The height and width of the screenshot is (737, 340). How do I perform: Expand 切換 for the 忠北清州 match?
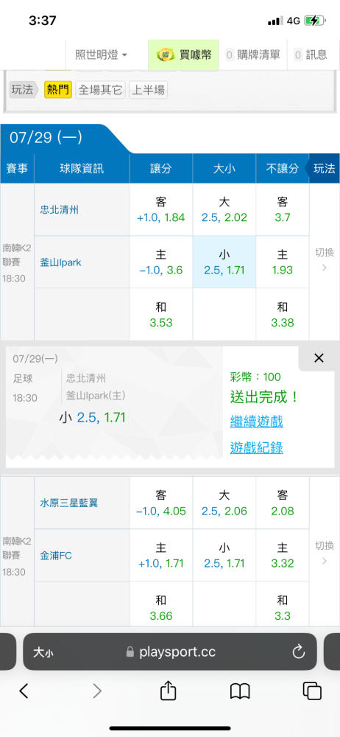click(325, 260)
